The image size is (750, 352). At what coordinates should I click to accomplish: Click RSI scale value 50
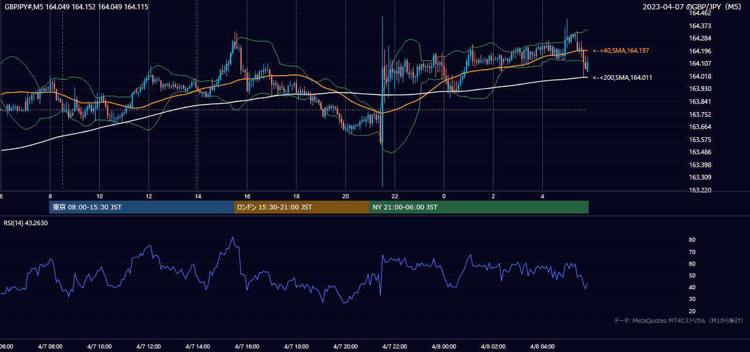point(692,275)
